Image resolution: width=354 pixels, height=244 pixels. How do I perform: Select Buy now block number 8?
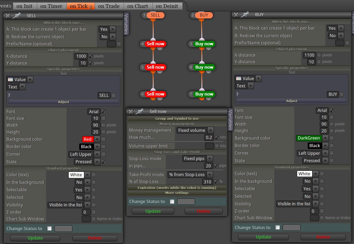tap(204, 67)
